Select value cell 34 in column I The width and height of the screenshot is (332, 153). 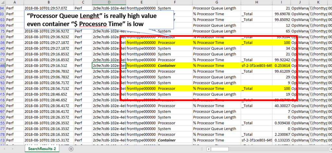(x=281, y=48)
